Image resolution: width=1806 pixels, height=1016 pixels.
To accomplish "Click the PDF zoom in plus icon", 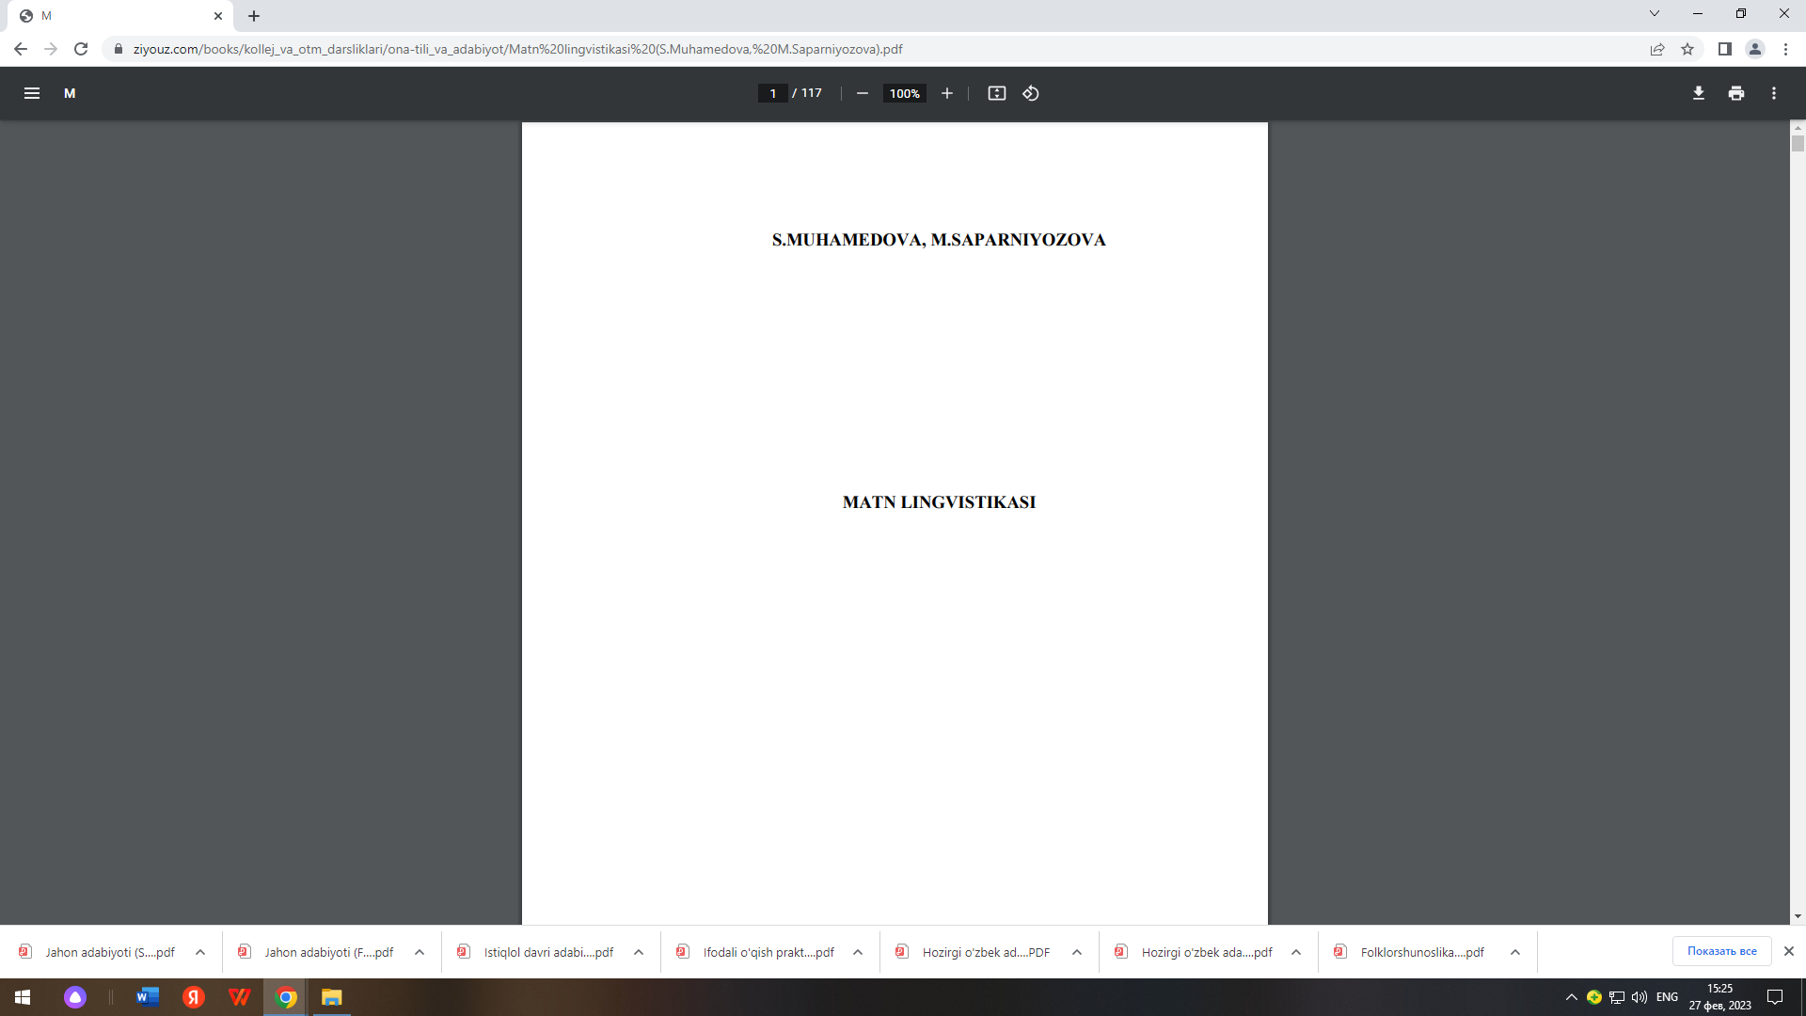I will pos(947,93).
